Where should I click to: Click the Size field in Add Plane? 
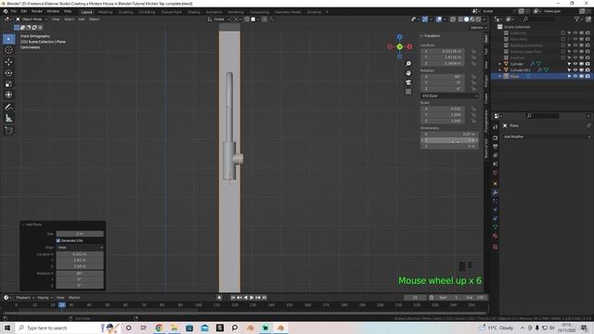click(x=80, y=234)
